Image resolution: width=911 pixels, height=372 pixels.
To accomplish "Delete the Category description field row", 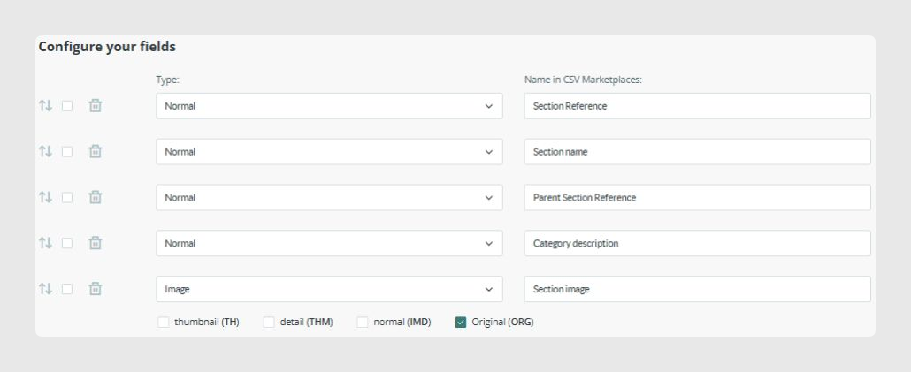I will tap(96, 243).
